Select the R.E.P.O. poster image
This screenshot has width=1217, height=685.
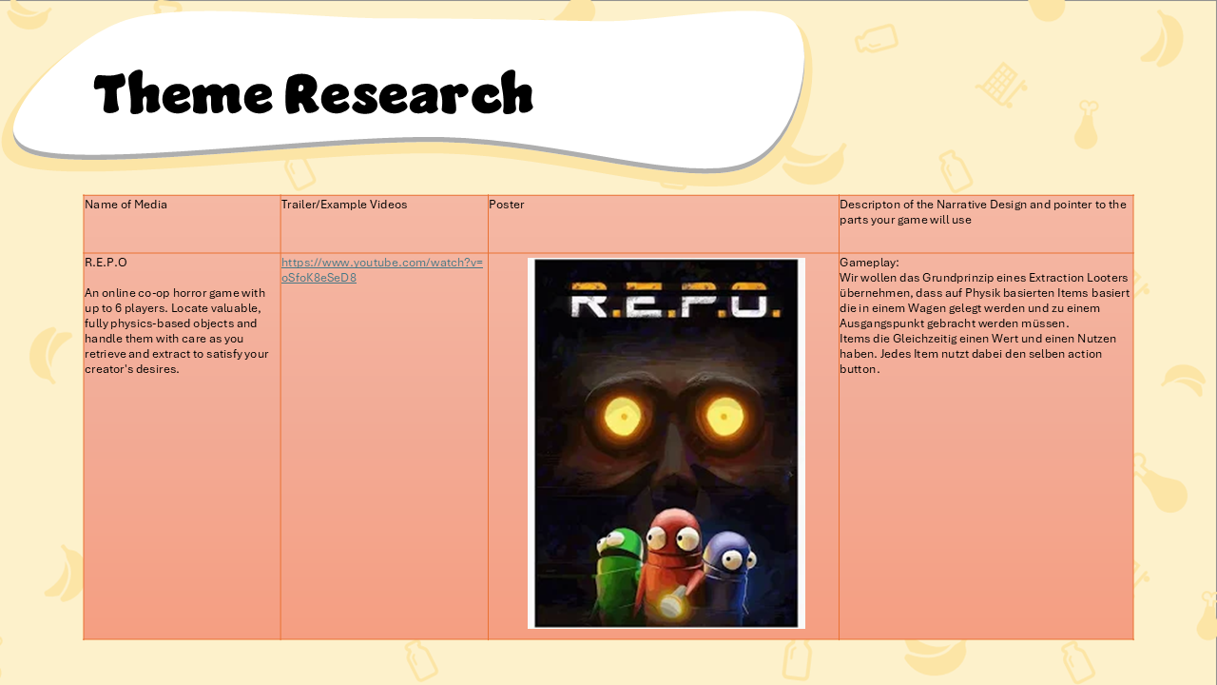click(666, 443)
